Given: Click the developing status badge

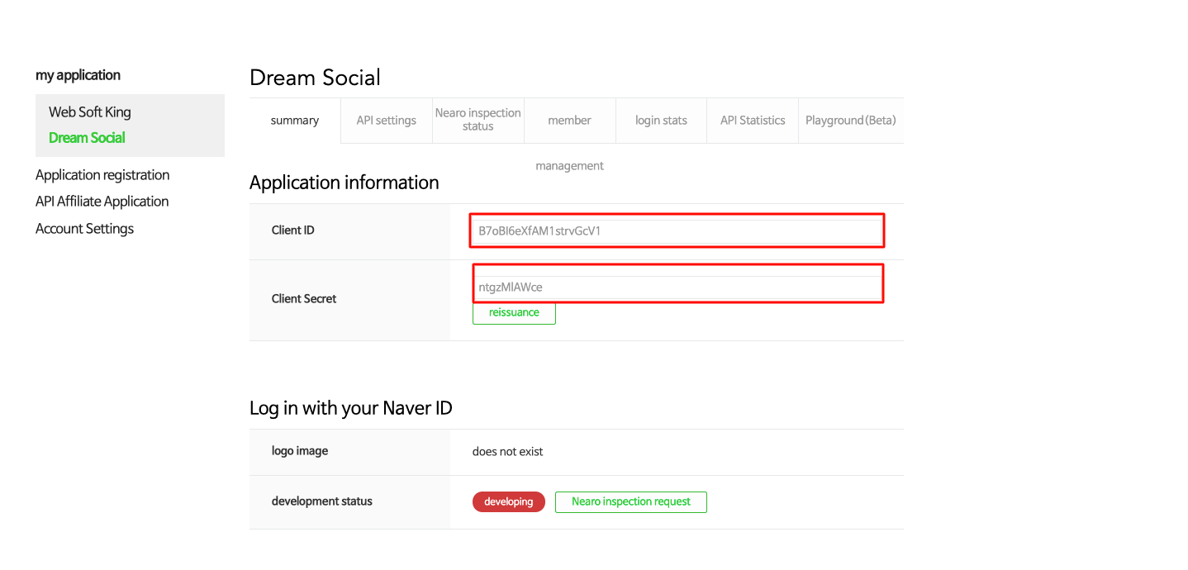Looking at the screenshot, I should (x=509, y=501).
